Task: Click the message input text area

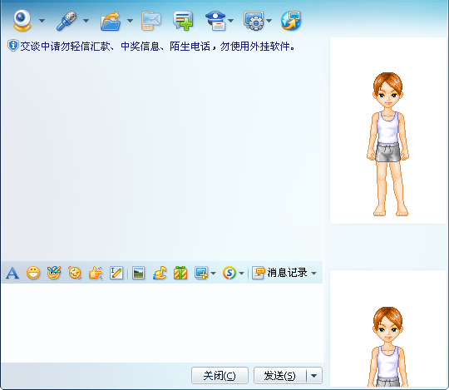Action: click(162, 323)
